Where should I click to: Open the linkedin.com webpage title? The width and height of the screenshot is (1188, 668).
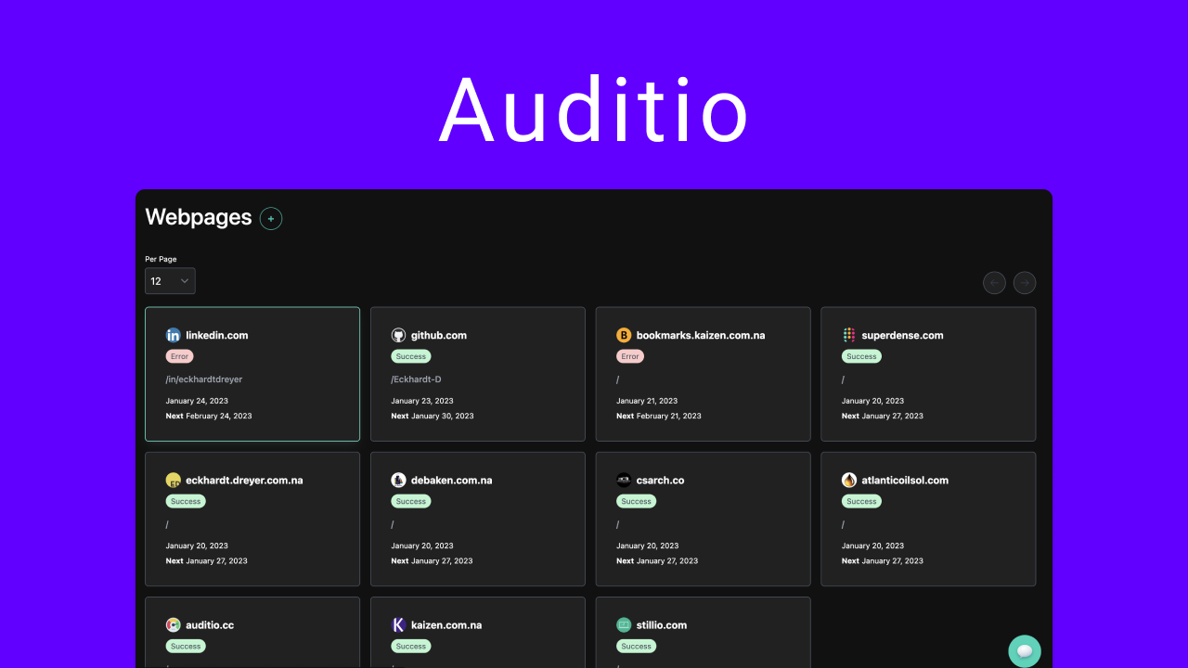pyautogui.click(x=217, y=335)
